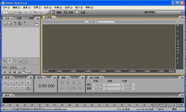Viewport: 186px width, 112px height.
Task: Switch to the 收藏夹 panel tab
Action: [32, 18]
